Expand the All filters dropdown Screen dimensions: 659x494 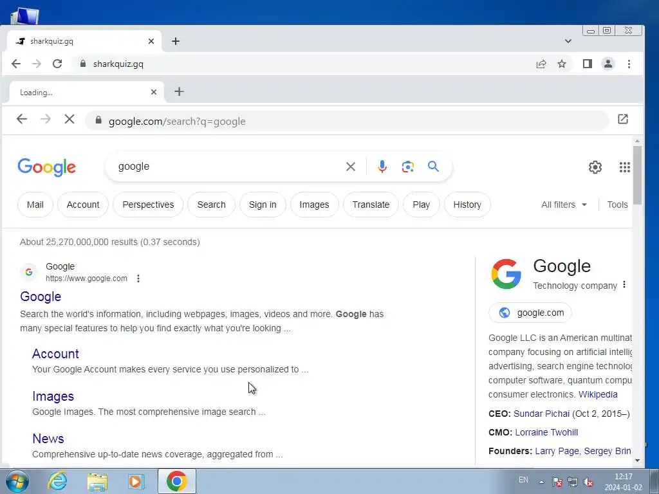point(564,205)
